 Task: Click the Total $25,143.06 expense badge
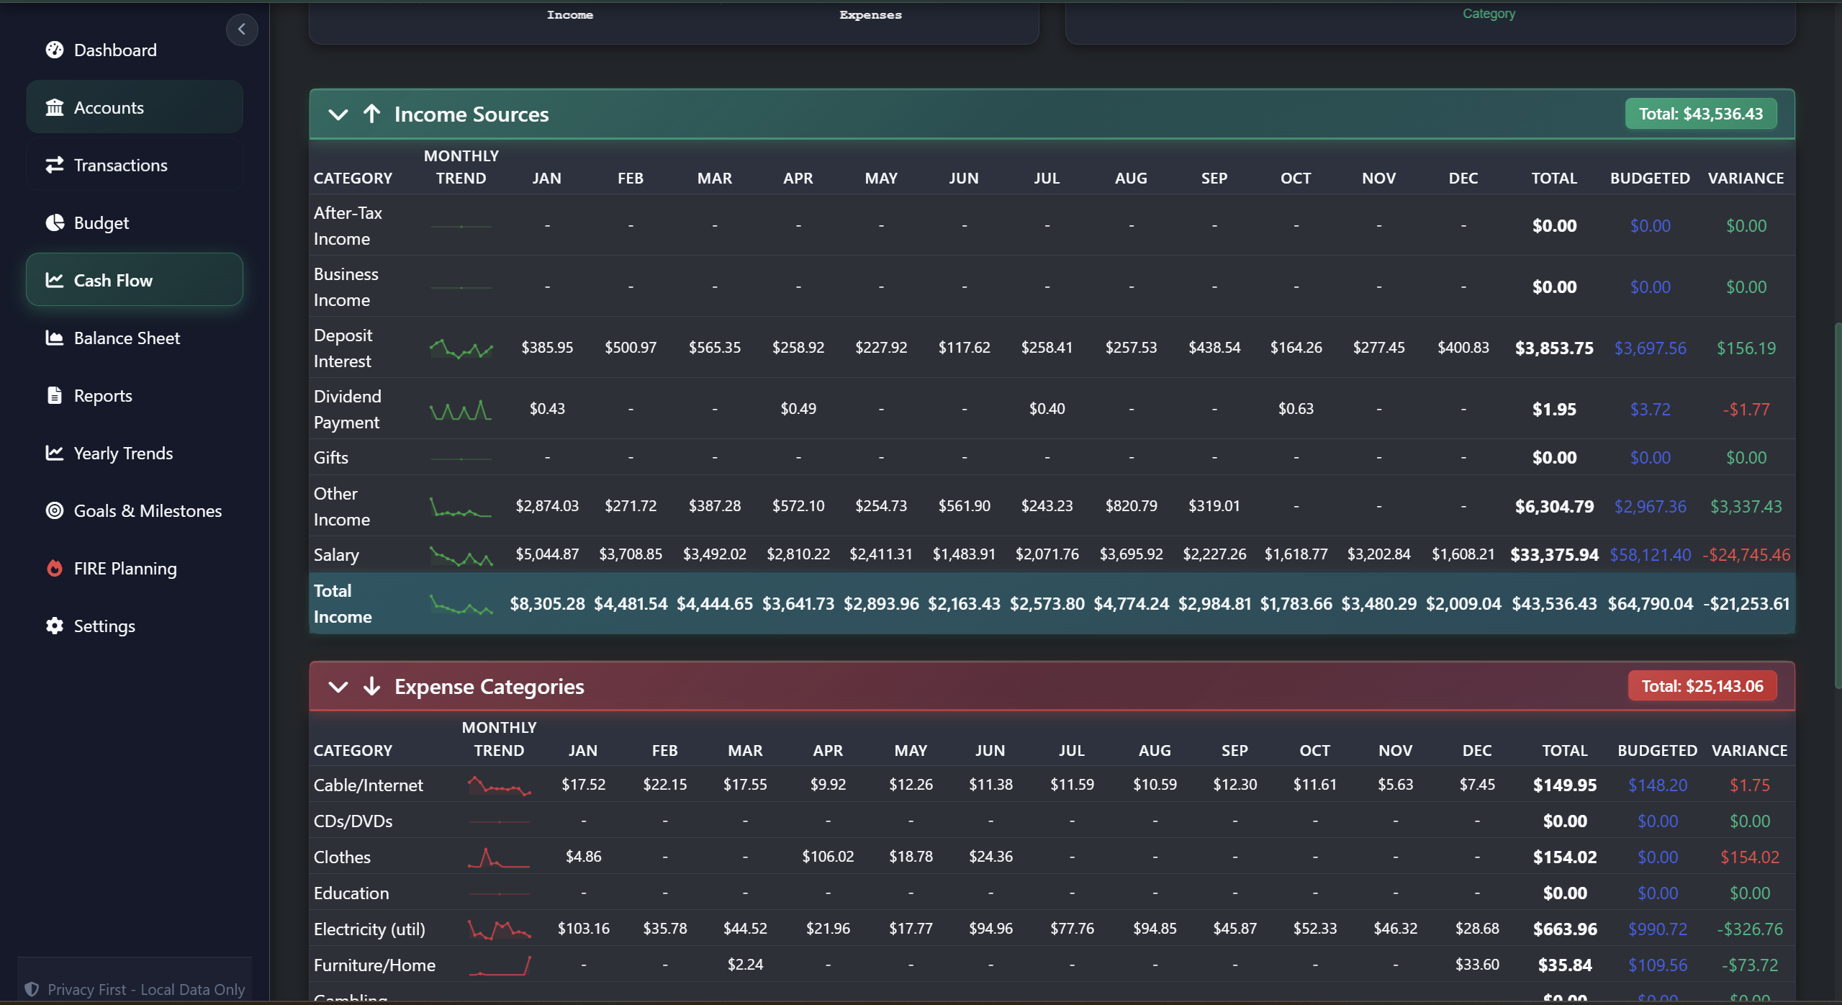click(1703, 685)
